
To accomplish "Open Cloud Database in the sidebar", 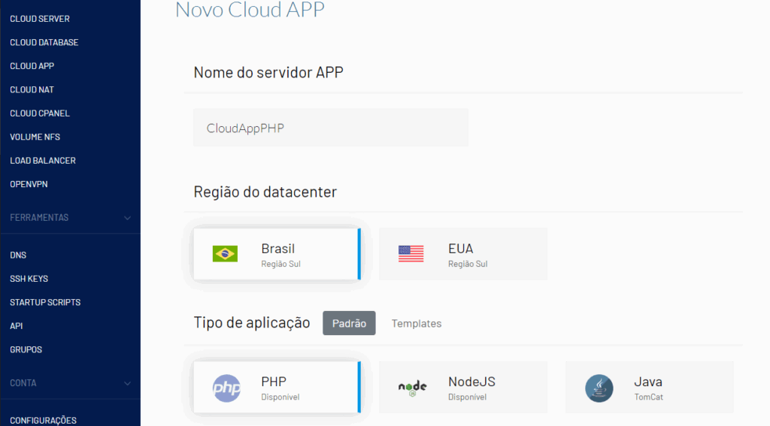I will tap(44, 43).
